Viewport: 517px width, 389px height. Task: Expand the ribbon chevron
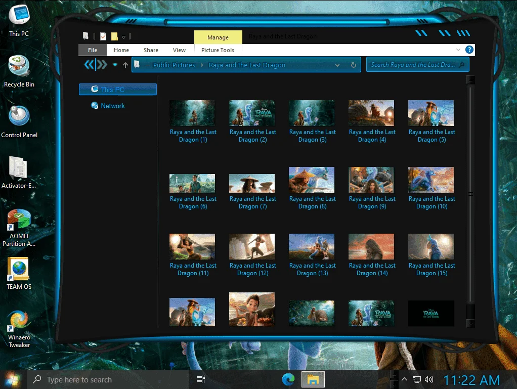pos(458,50)
